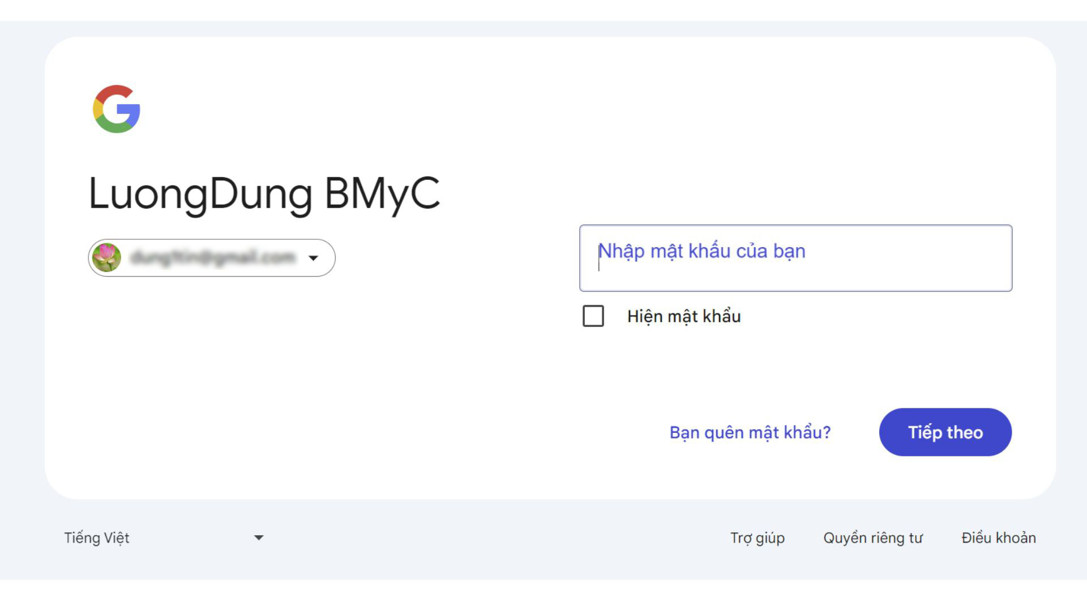Open the 'Trợ giúp' help link
The image size is (1087, 611).
(x=757, y=537)
